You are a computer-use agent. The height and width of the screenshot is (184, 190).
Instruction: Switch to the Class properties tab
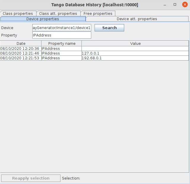[18, 13]
